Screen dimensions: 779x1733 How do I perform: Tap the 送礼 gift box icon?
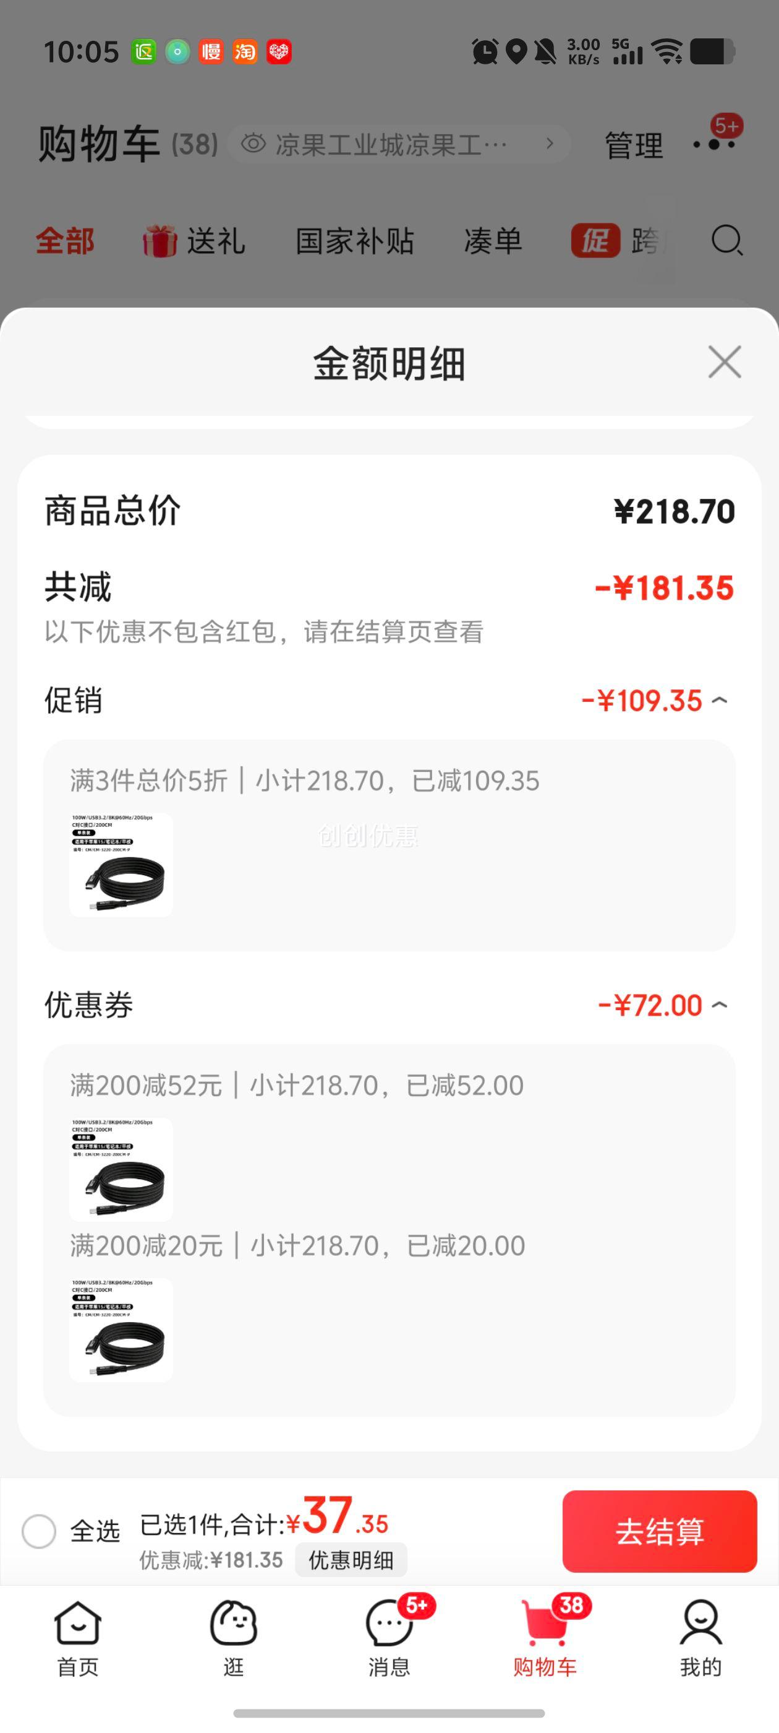pyautogui.click(x=160, y=241)
